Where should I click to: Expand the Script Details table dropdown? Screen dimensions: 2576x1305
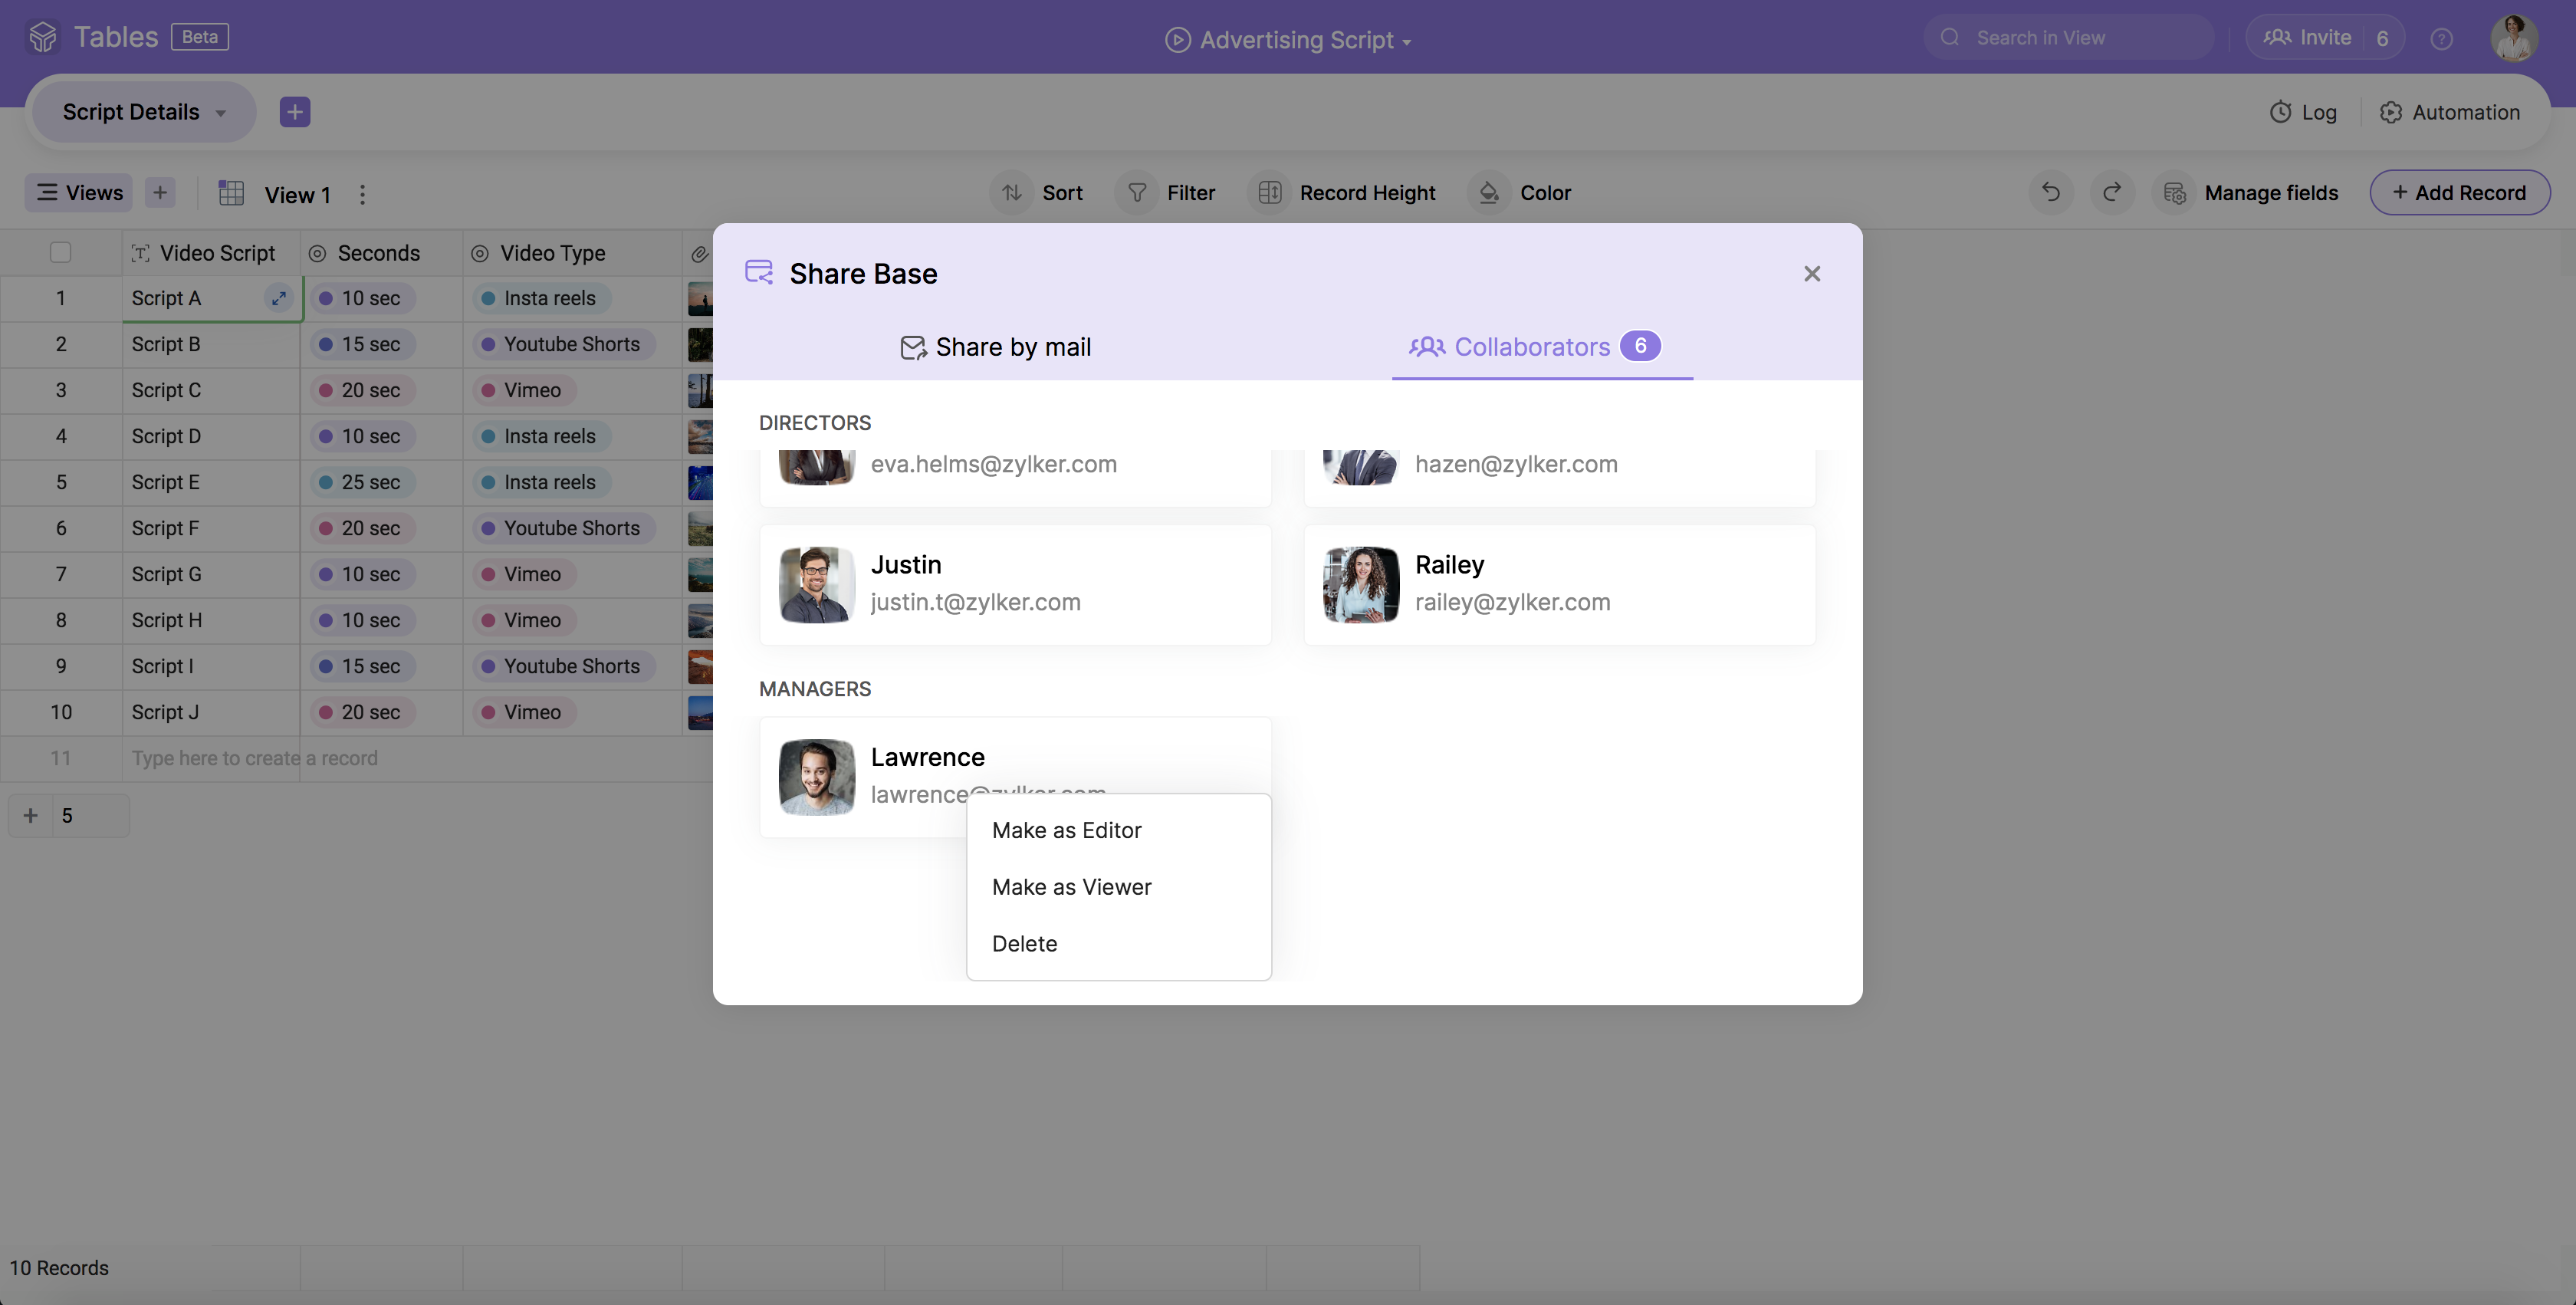tap(221, 113)
